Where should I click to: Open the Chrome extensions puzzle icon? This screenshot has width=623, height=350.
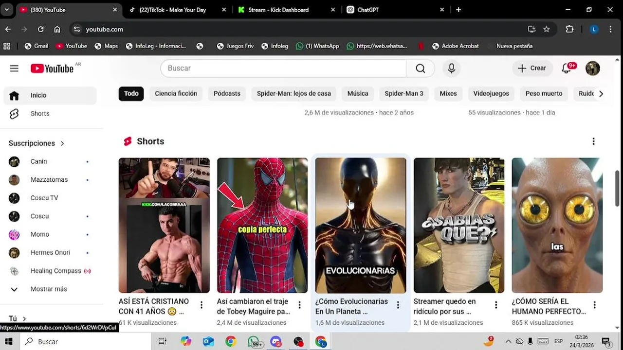click(x=569, y=29)
